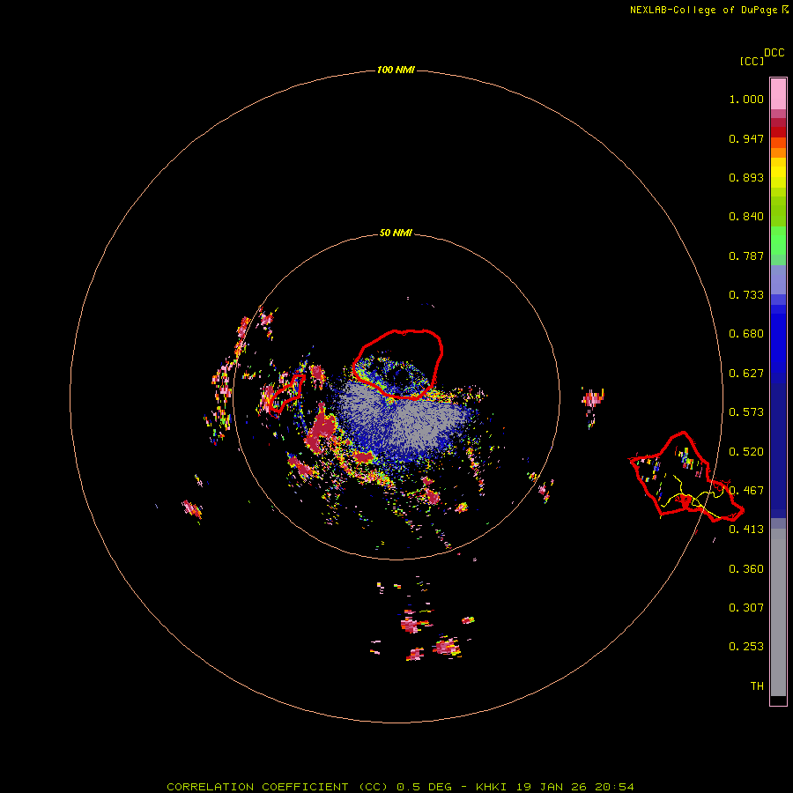Click the 0.413 color scale value
The image size is (793, 793).
click(746, 530)
